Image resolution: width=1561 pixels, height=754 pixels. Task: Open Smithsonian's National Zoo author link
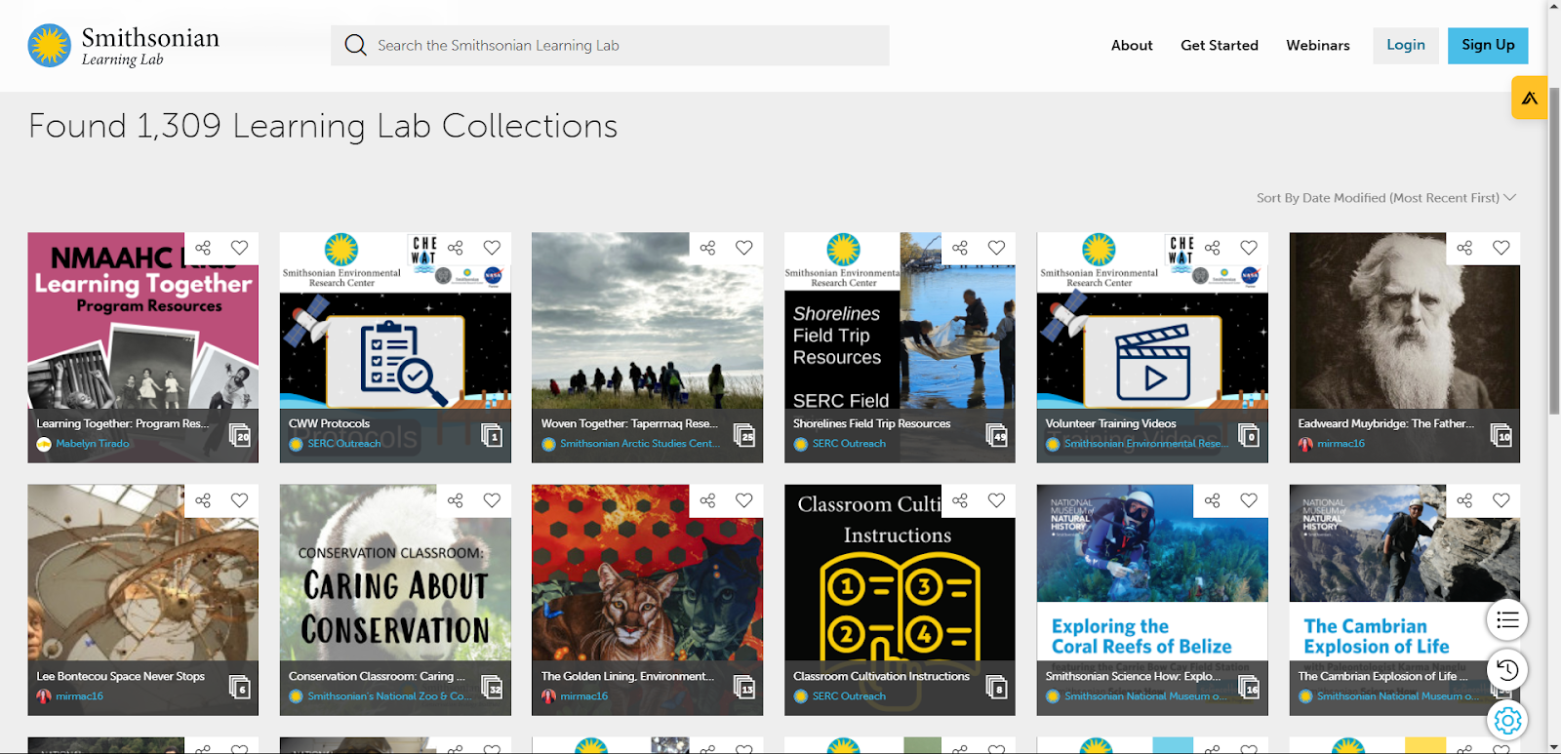[x=389, y=696]
